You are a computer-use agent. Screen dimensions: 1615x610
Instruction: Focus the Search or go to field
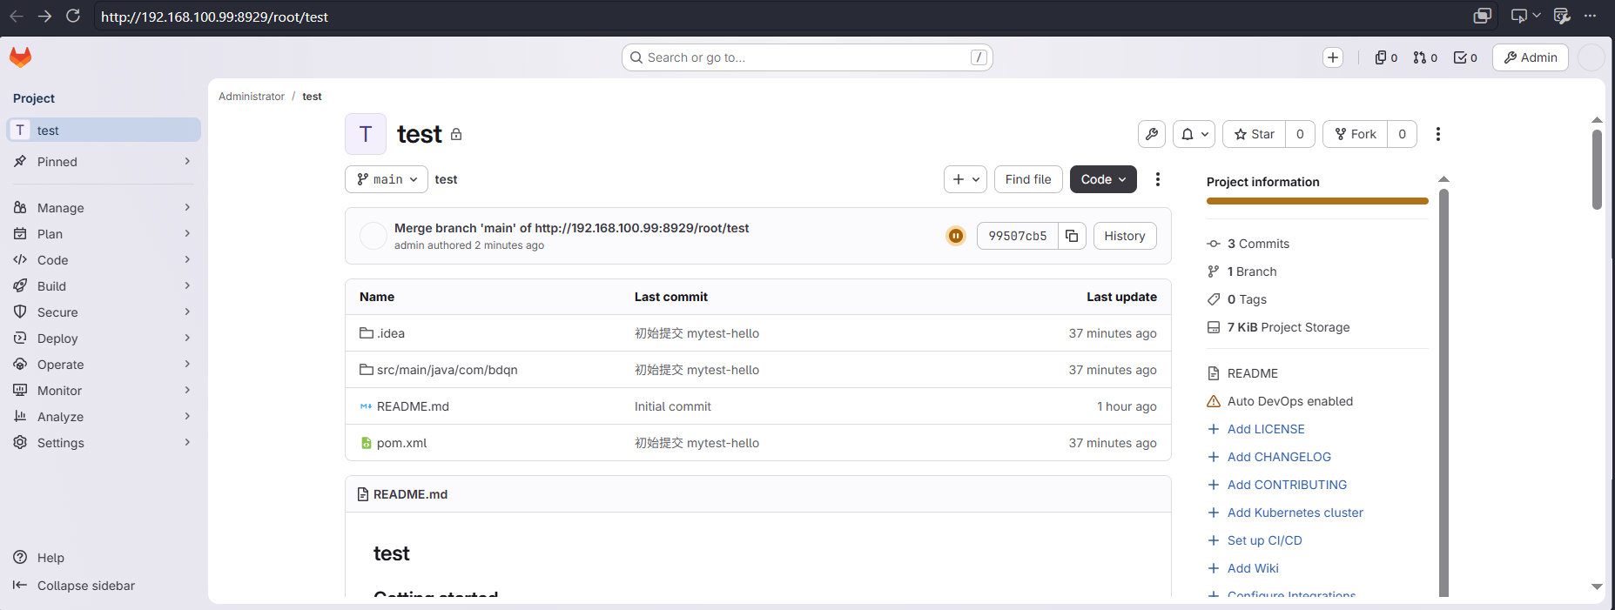(807, 57)
